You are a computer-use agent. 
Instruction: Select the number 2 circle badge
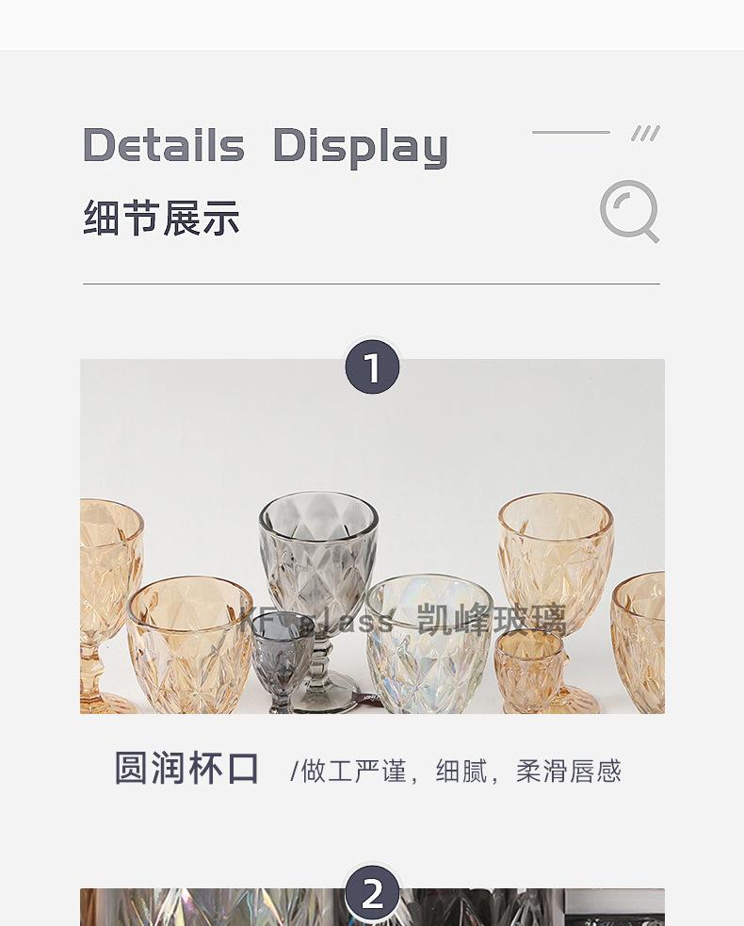[x=372, y=894]
